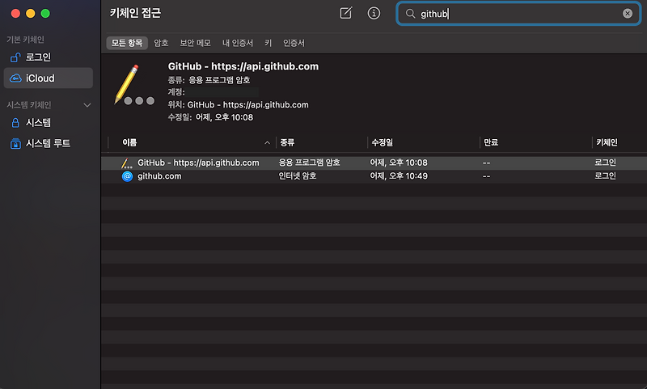Click the large pencil password icon in detail
The height and width of the screenshot is (389, 647).
(x=134, y=85)
